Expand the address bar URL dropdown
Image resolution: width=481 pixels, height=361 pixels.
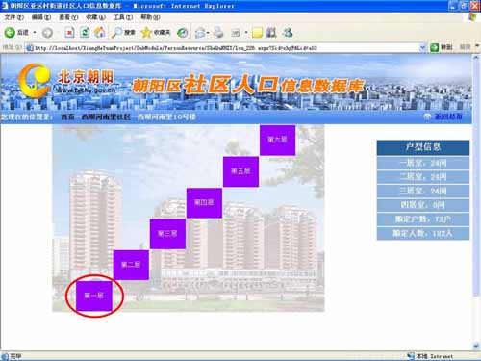(x=422, y=47)
